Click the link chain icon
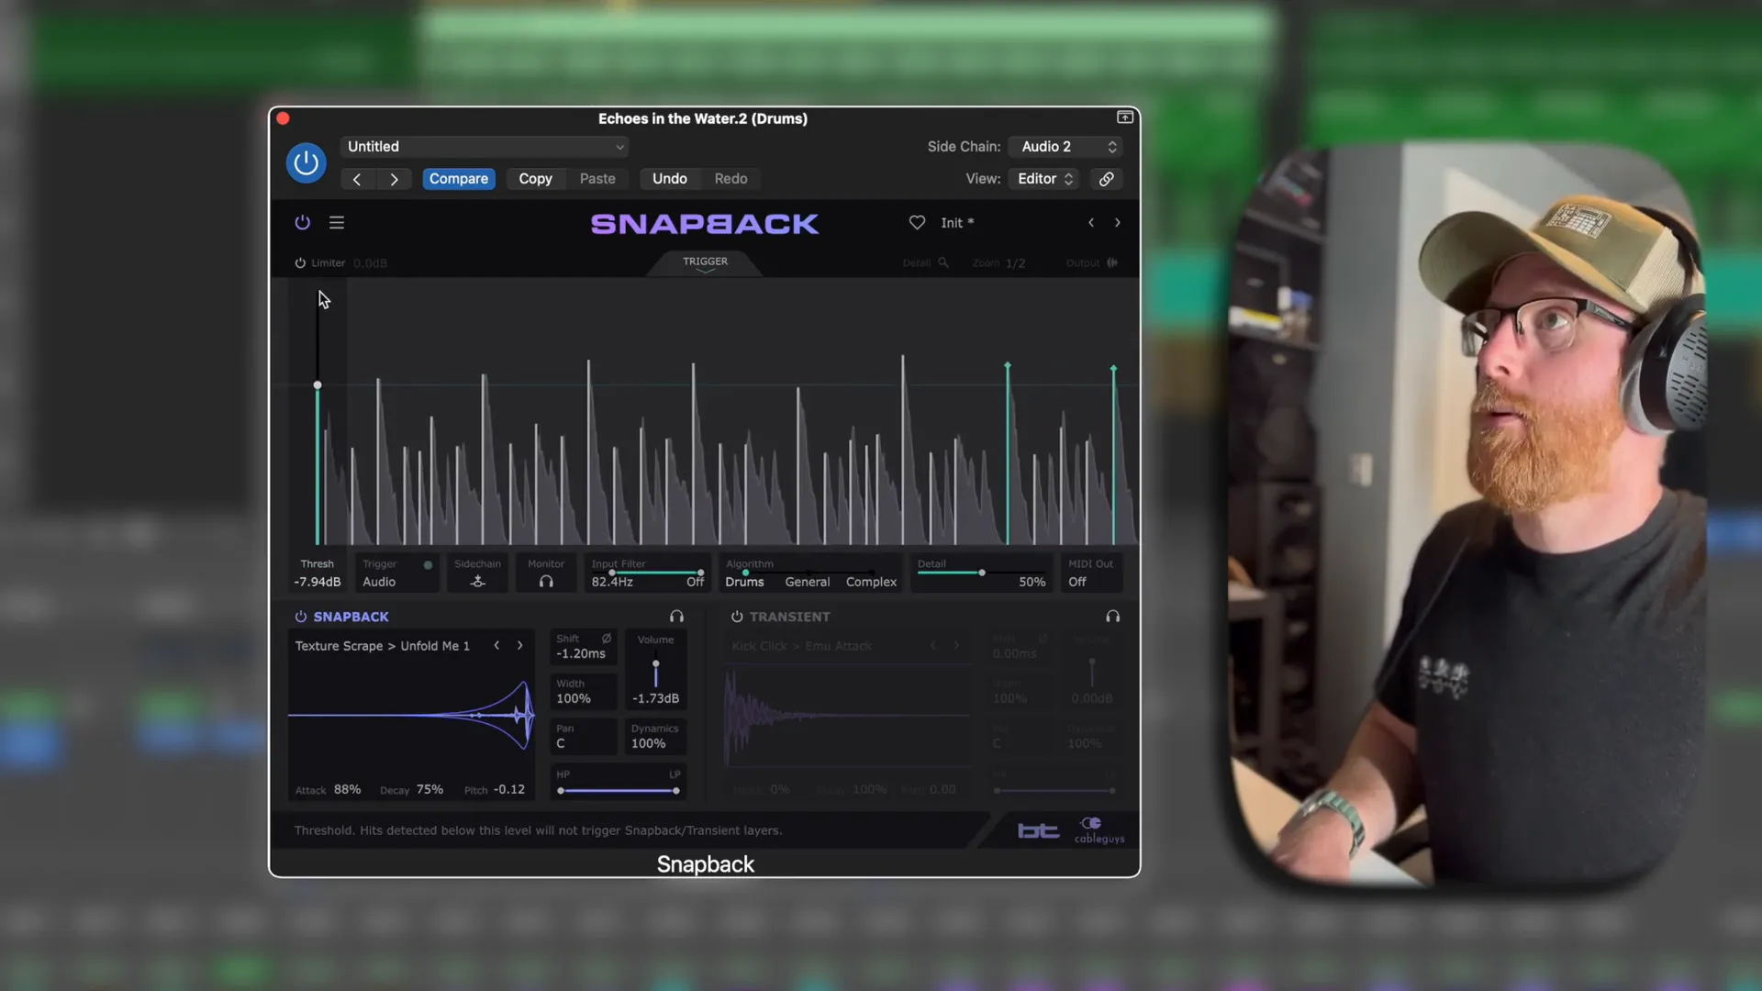 click(x=1107, y=179)
